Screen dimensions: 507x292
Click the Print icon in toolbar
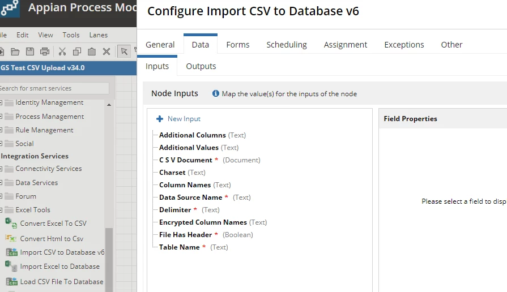tap(45, 51)
